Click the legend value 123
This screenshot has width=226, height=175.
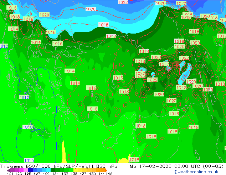tap(19, 174)
